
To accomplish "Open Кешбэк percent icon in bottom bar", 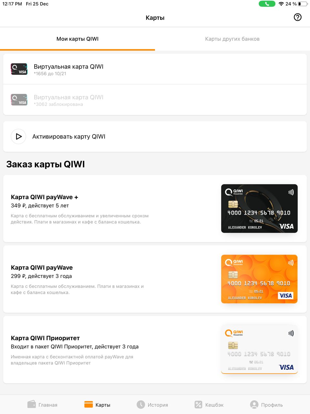I will (x=198, y=405).
